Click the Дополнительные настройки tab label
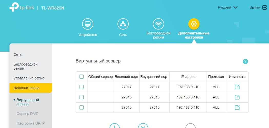 [194, 35]
